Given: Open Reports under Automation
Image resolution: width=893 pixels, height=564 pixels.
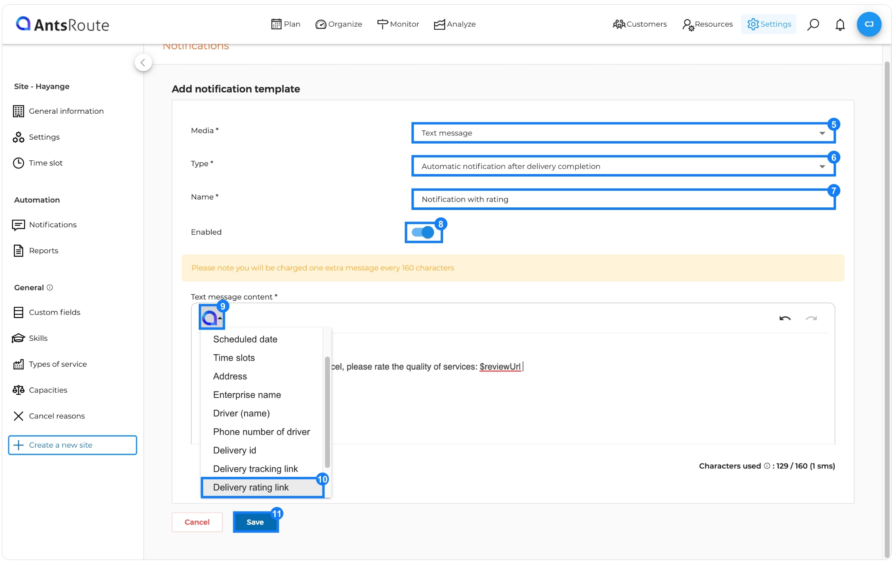Looking at the screenshot, I should tap(43, 251).
